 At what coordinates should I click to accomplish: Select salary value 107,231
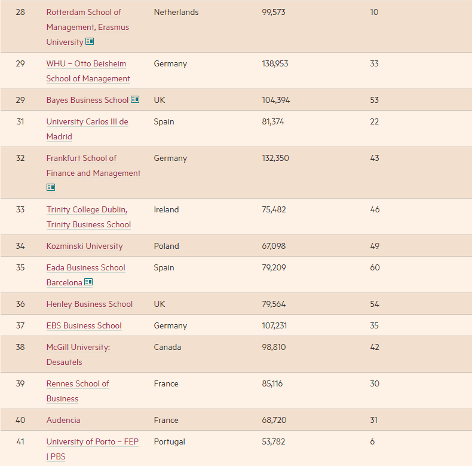[x=274, y=325]
